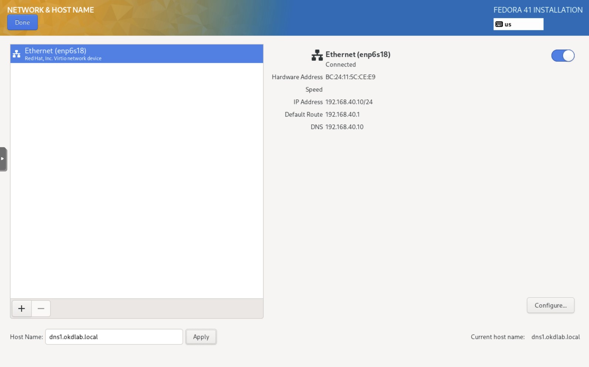This screenshot has height=367, width=589.
Task: Select Ethernet (enp6s18) in device list
Action: [x=136, y=54]
